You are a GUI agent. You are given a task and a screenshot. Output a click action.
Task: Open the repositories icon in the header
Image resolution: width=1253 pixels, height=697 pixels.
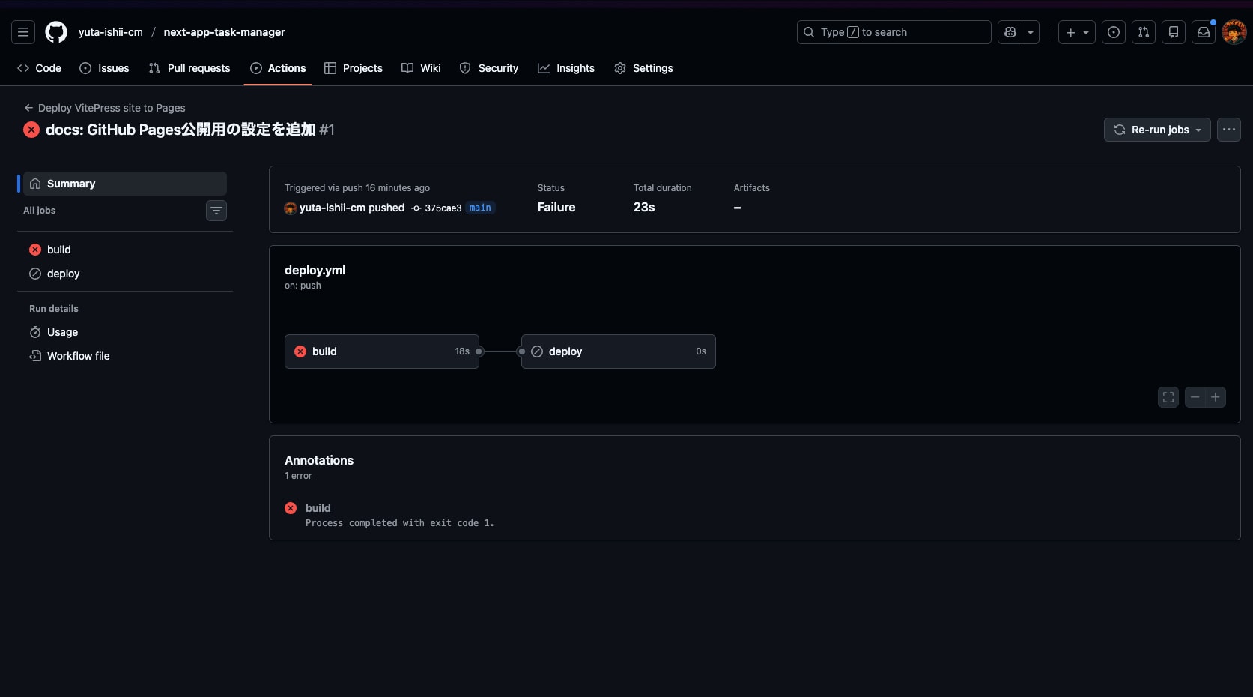[x=1174, y=32]
